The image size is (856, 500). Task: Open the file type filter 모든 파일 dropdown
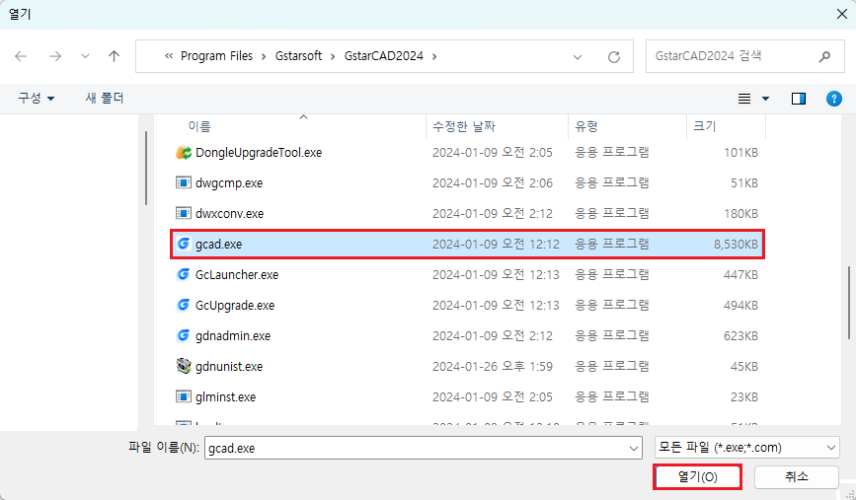pyautogui.click(x=746, y=448)
